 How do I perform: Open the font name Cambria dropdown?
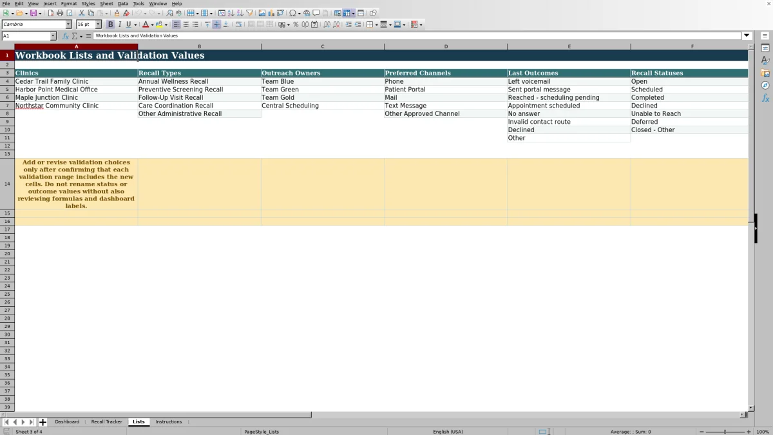click(68, 24)
